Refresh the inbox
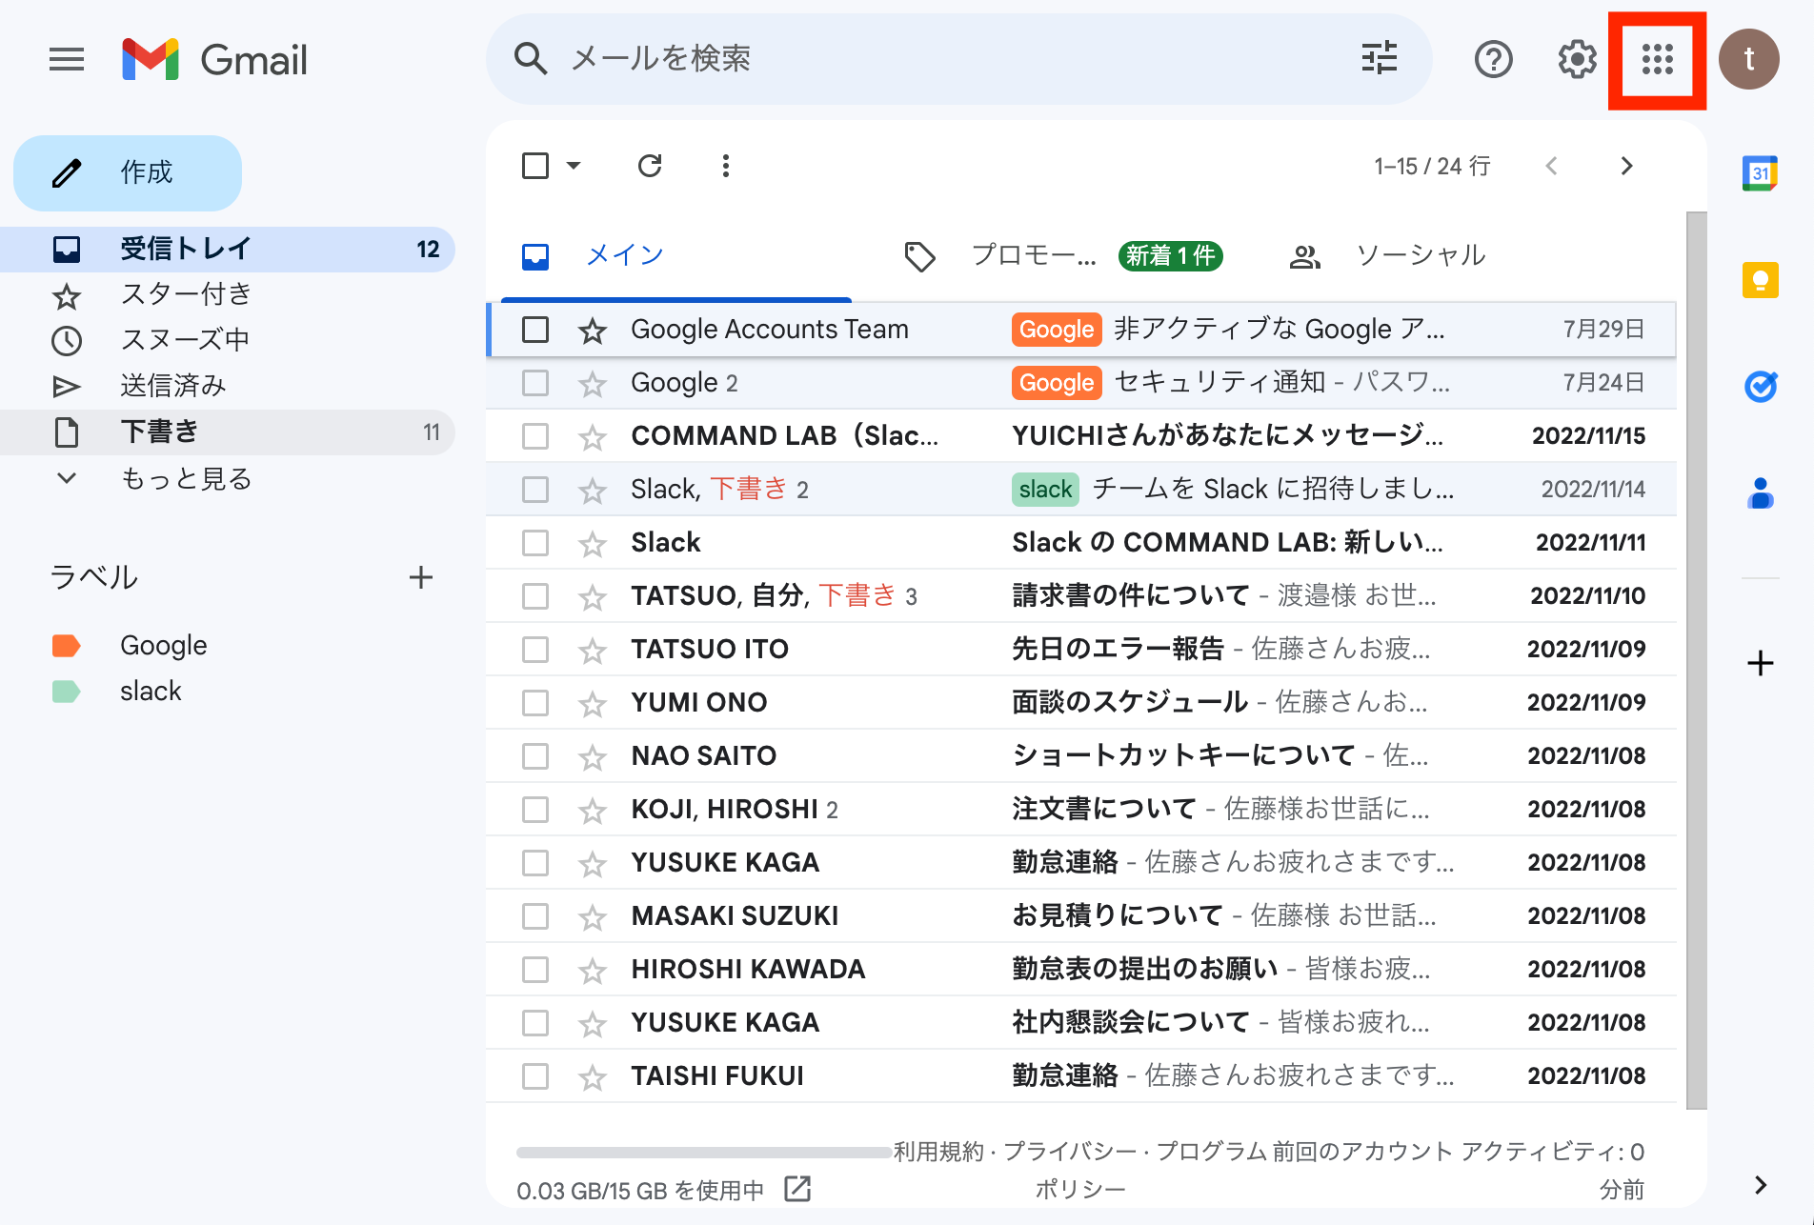Screen dimensions: 1814x1225 click(x=650, y=166)
